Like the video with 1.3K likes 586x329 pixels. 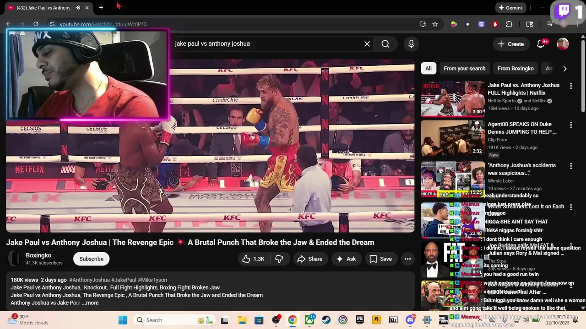(254, 259)
